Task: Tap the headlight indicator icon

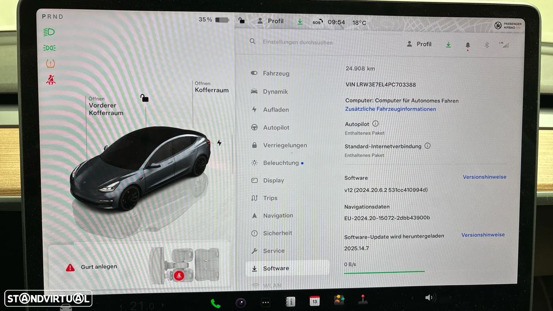Action: (49, 32)
